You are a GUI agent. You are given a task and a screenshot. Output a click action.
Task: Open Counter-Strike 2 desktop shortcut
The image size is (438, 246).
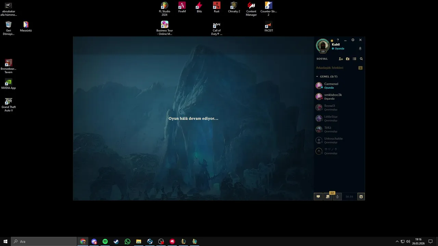(x=269, y=9)
